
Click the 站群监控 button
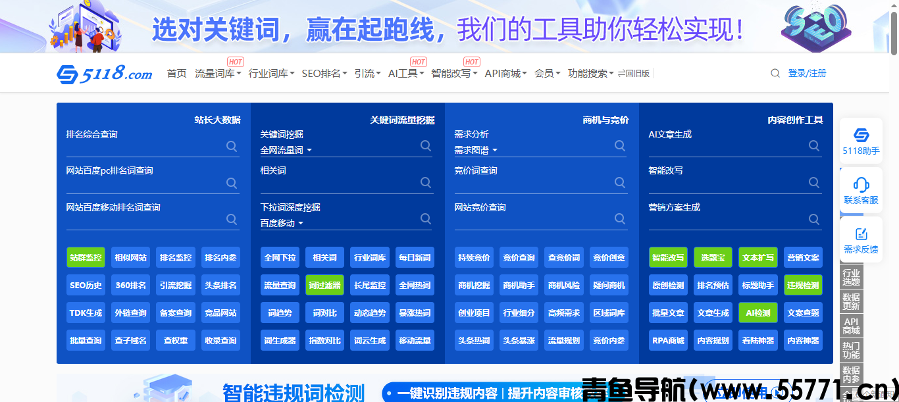[86, 257]
